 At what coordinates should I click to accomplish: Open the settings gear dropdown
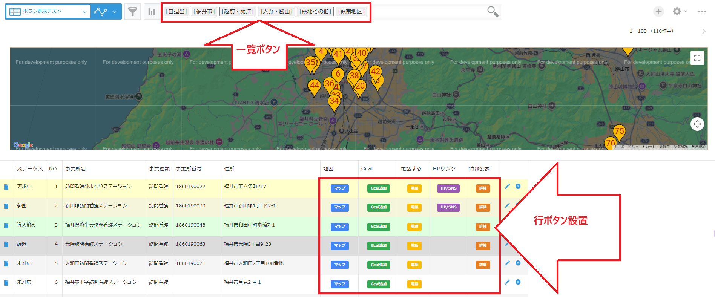(680, 12)
